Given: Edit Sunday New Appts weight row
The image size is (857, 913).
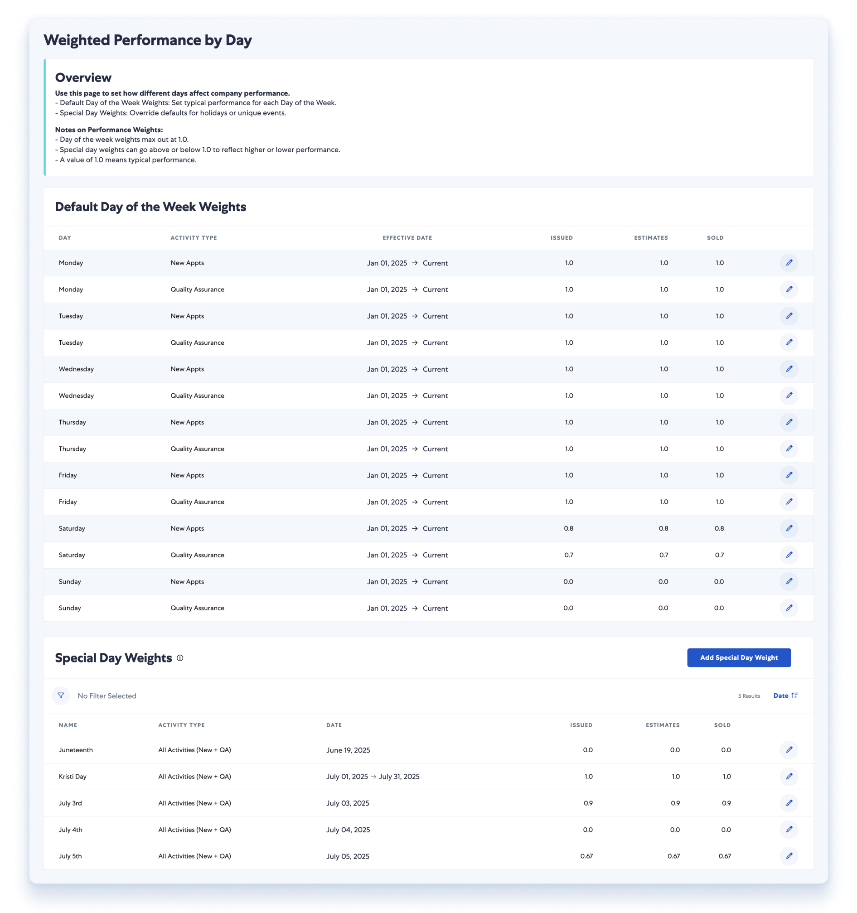Looking at the screenshot, I should [789, 581].
